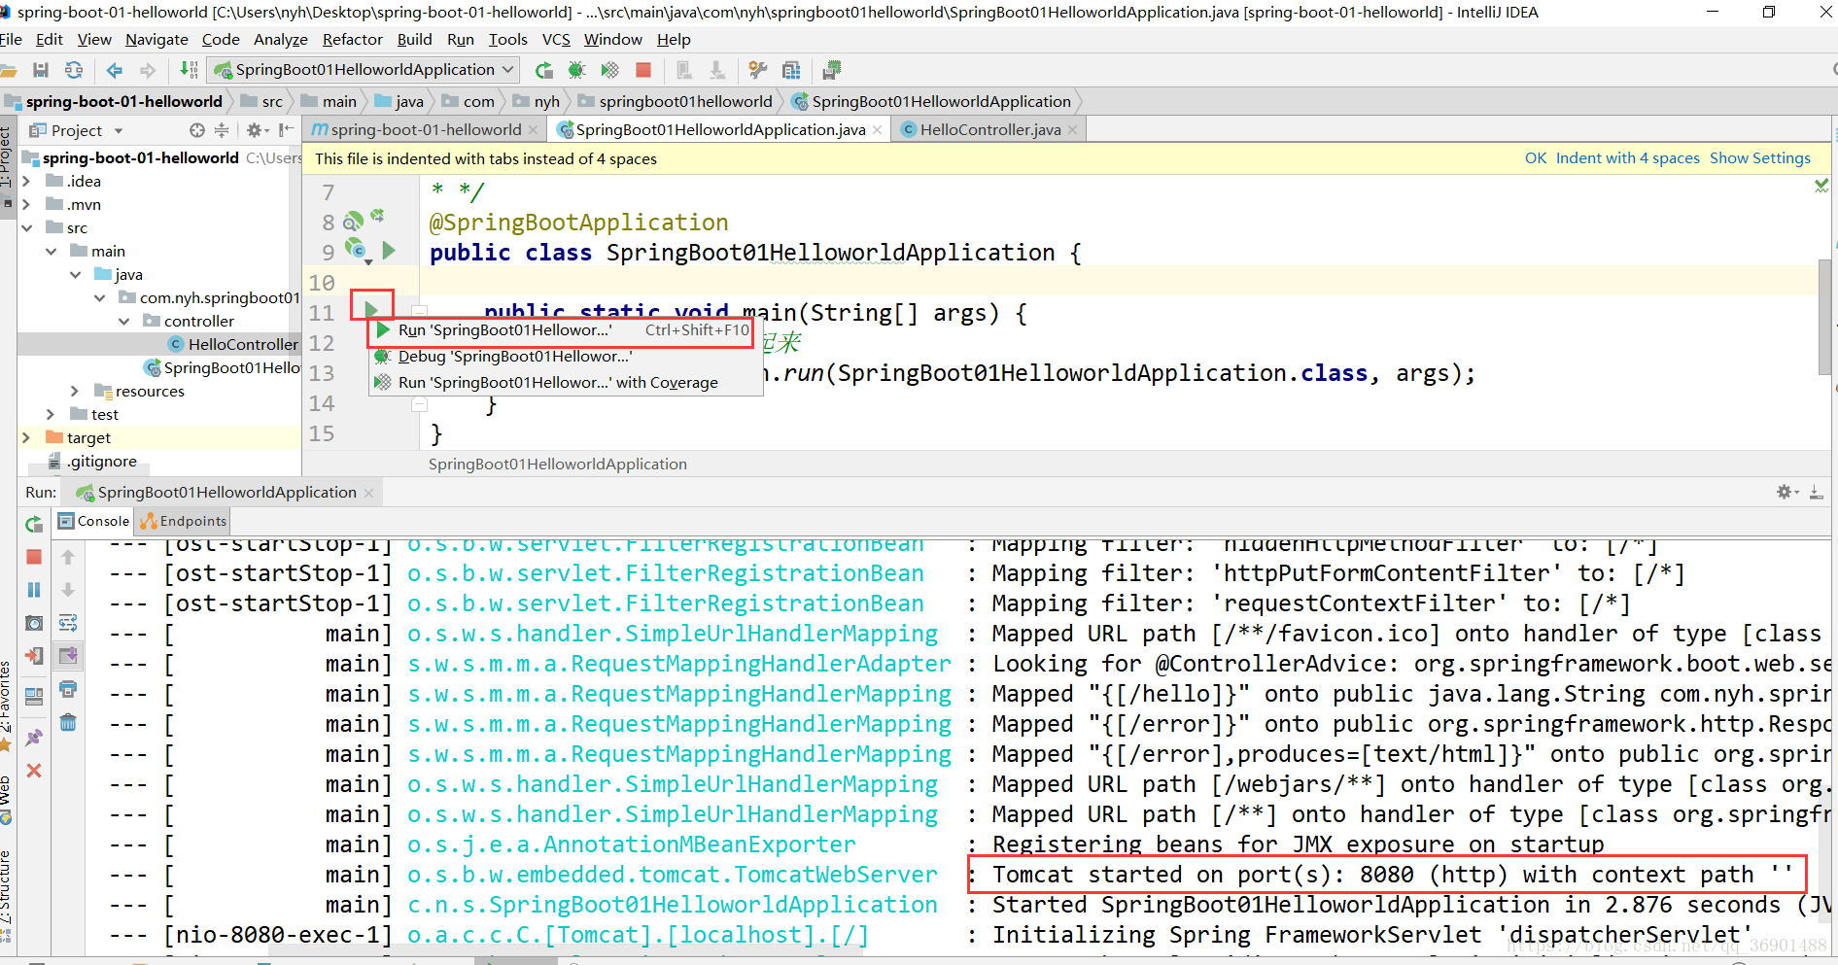Click the red Stop icon in the toolbar
The image size is (1838, 965).
(x=642, y=70)
